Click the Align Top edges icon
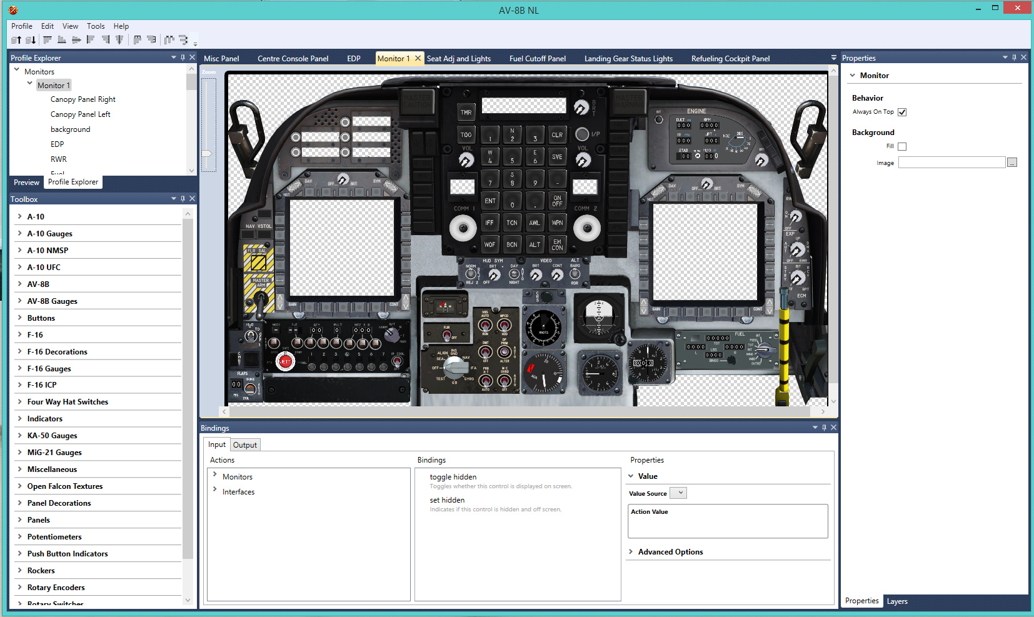Screen dimensions: 1034x617 [48, 40]
